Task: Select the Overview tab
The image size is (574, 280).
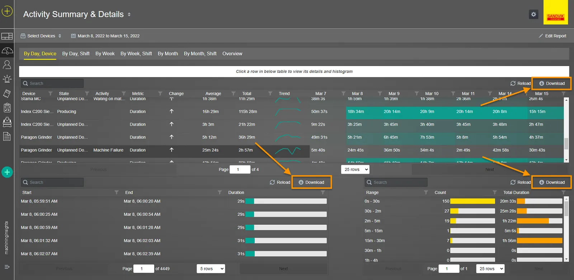Action: pyautogui.click(x=232, y=53)
